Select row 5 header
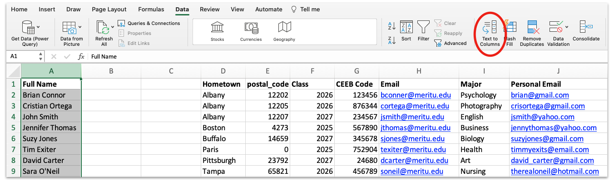The image size is (614, 182). coord(14,128)
